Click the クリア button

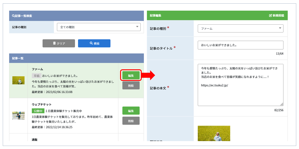coord(59,43)
